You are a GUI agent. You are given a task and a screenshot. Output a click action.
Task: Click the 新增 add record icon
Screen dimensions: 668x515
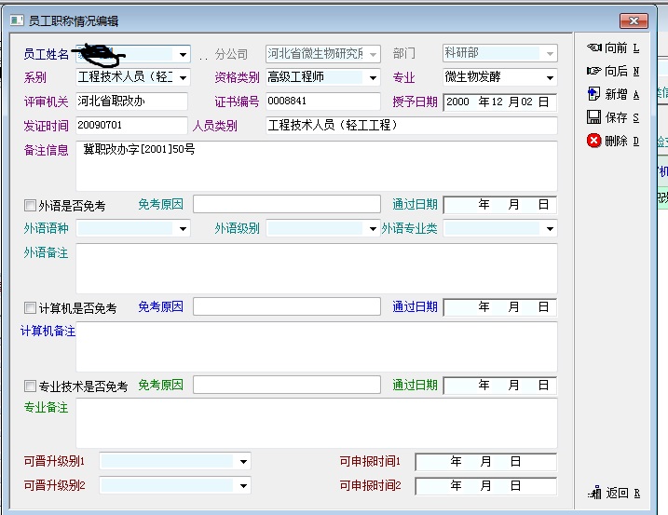594,94
